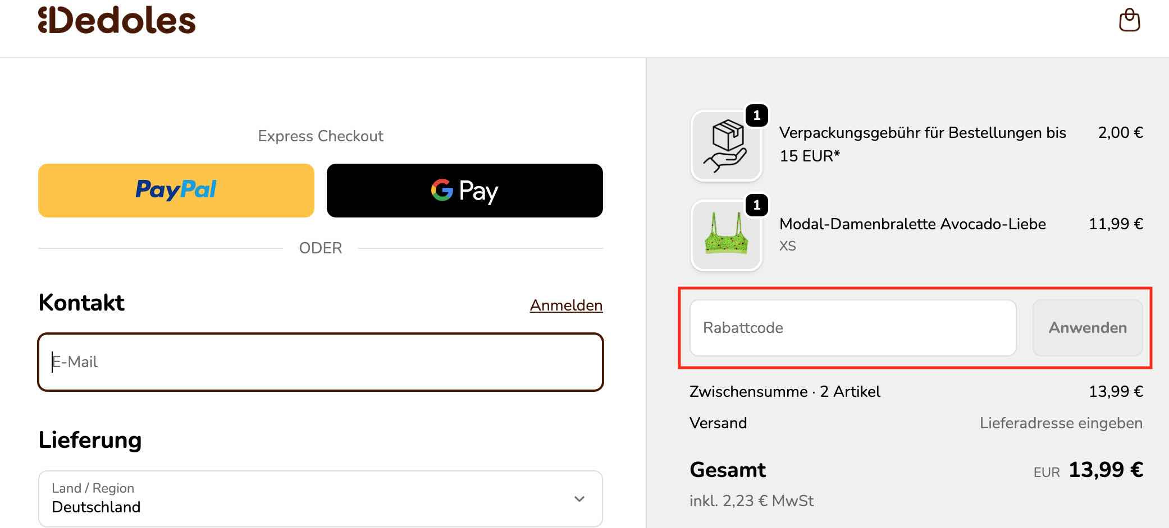
Task: Focus the E-Mail contact field
Action: point(320,362)
